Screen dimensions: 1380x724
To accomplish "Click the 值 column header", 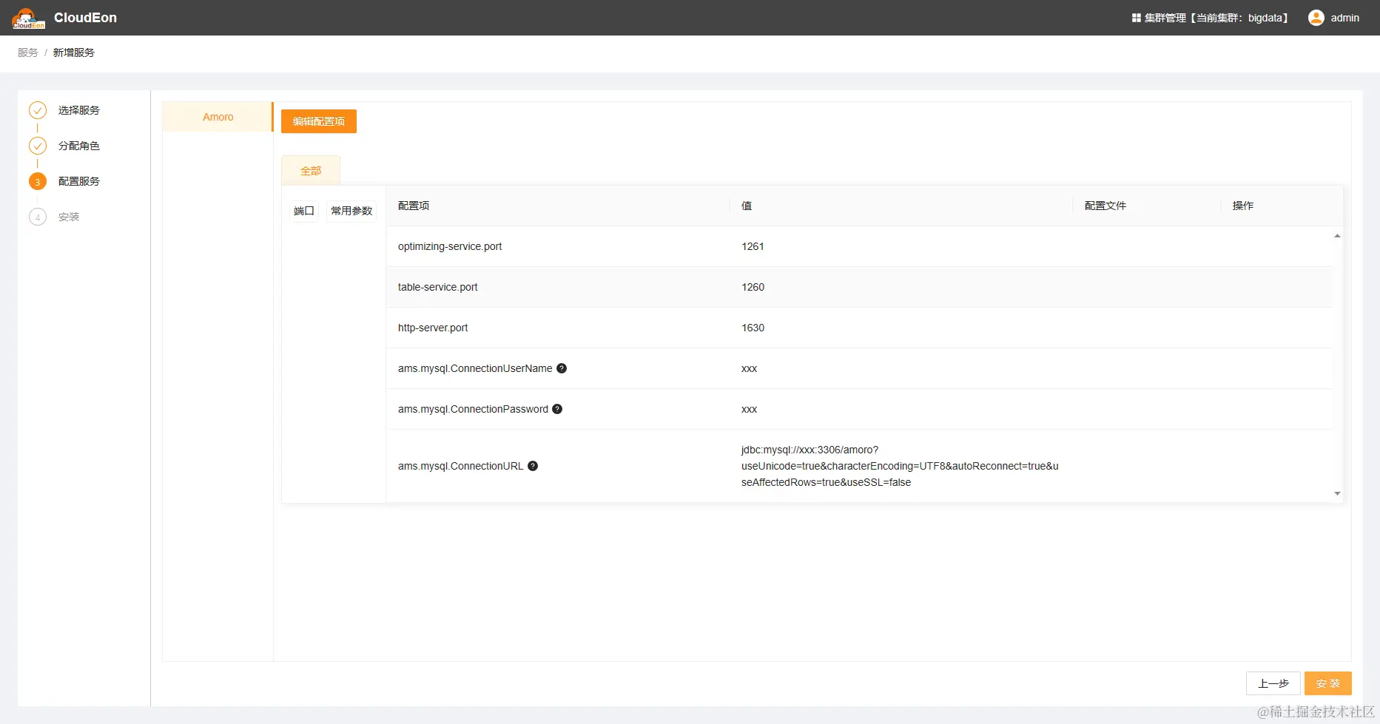I will click(747, 206).
